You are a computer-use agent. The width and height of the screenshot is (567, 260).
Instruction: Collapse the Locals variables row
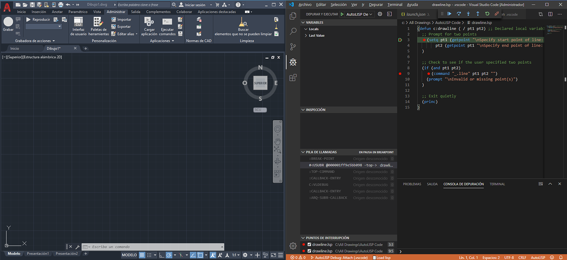click(x=348, y=29)
